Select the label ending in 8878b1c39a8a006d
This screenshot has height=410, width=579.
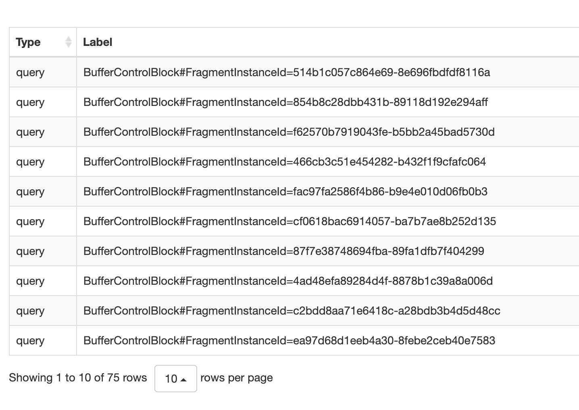tap(288, 281)
